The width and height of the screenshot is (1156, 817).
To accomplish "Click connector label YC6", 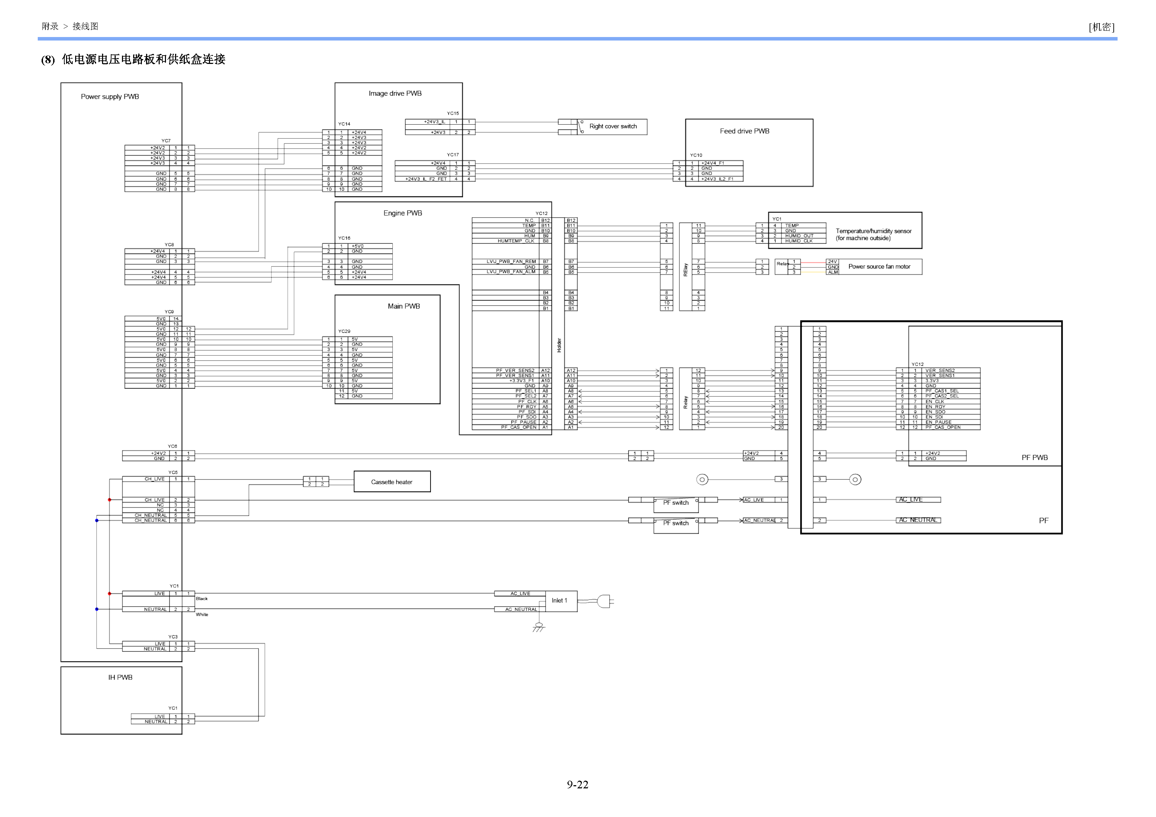I will coord(172,446).
